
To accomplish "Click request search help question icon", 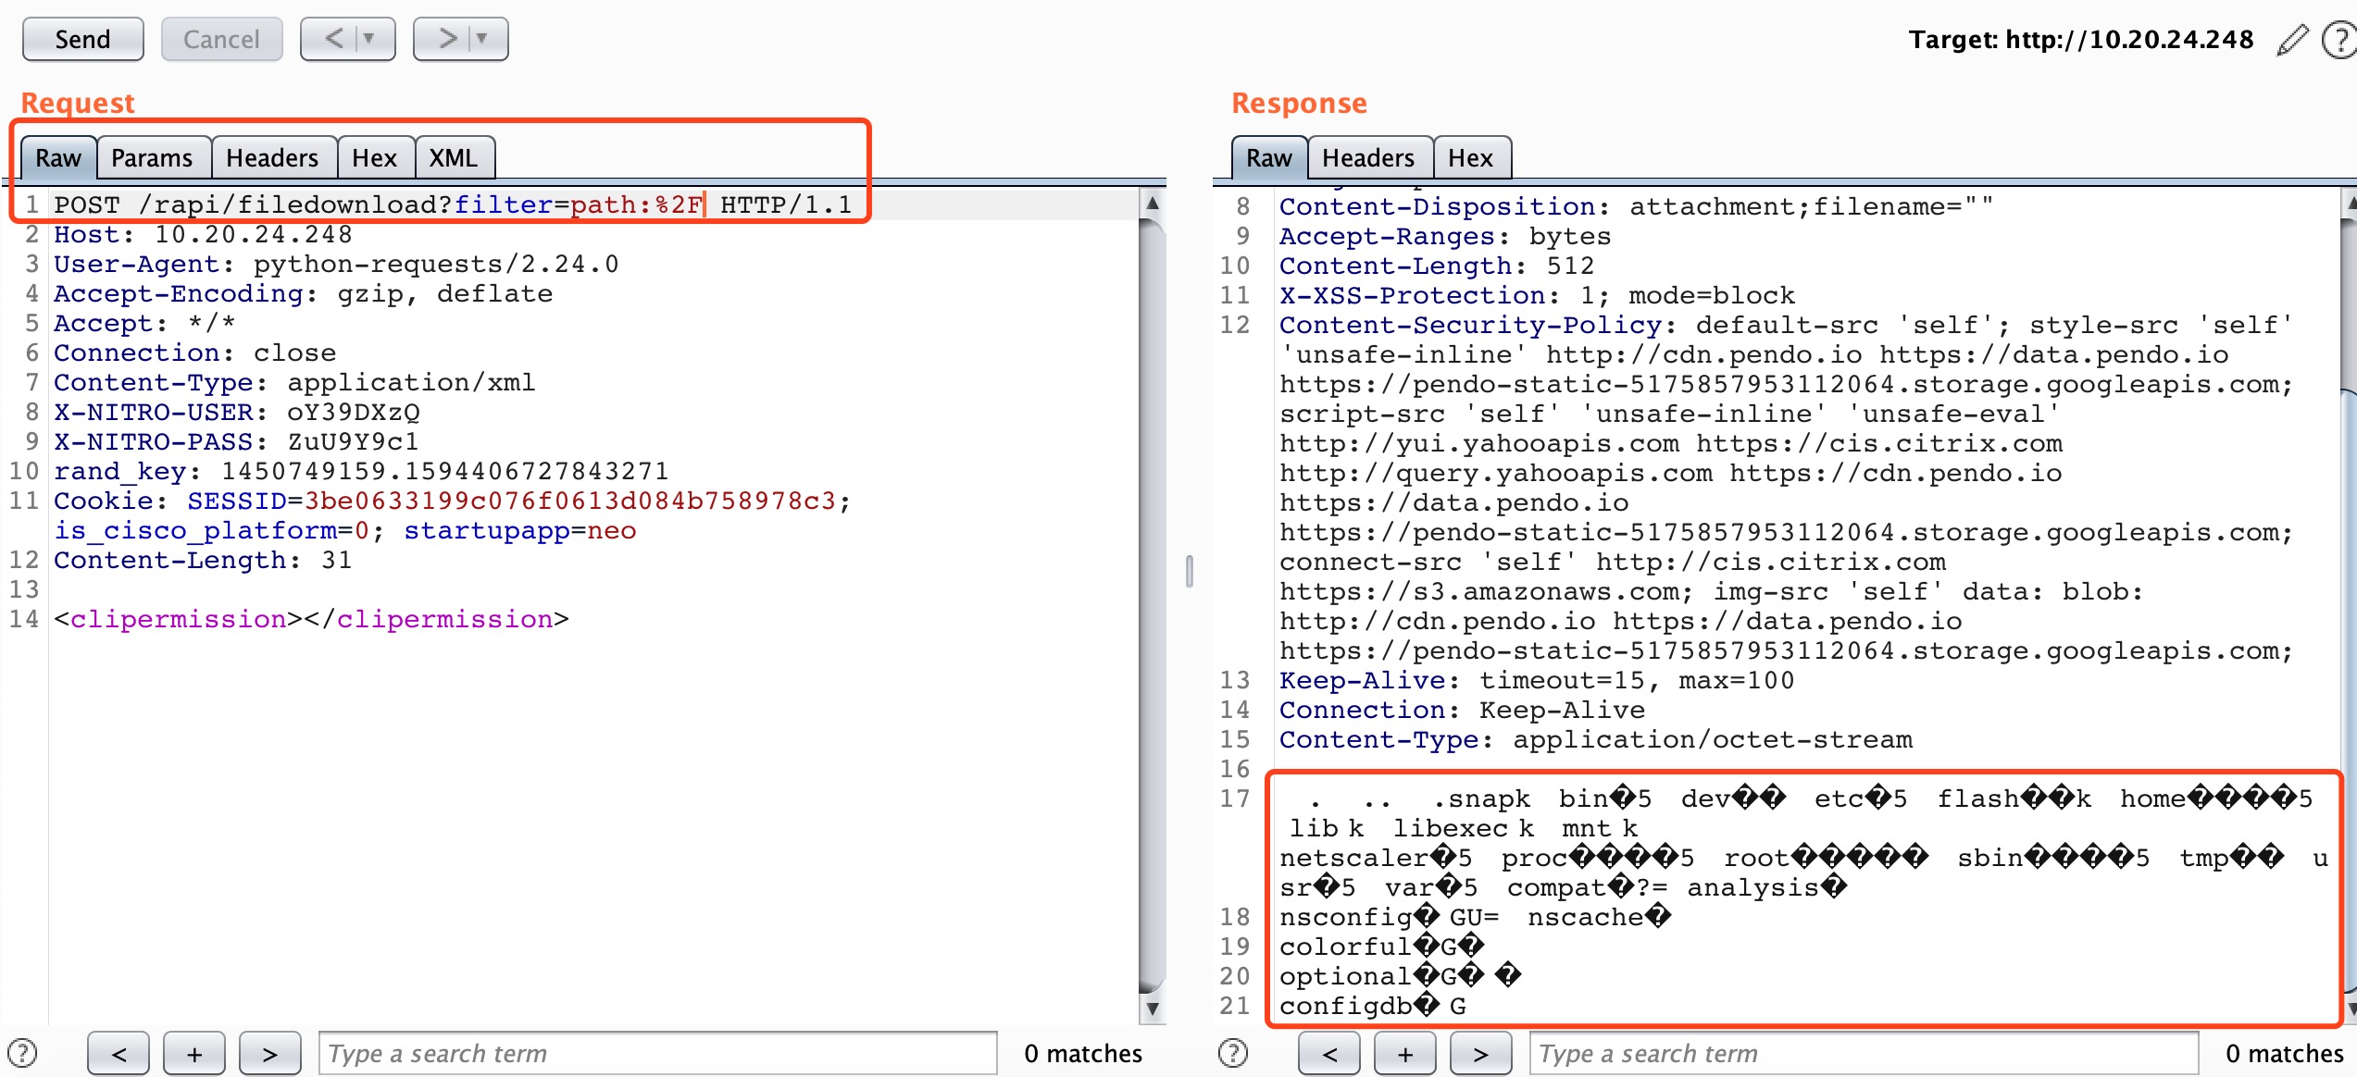I will (22, 1053).
